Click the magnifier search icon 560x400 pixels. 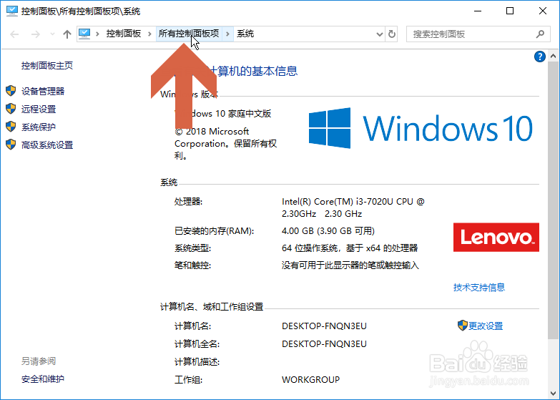click(540, 34)
